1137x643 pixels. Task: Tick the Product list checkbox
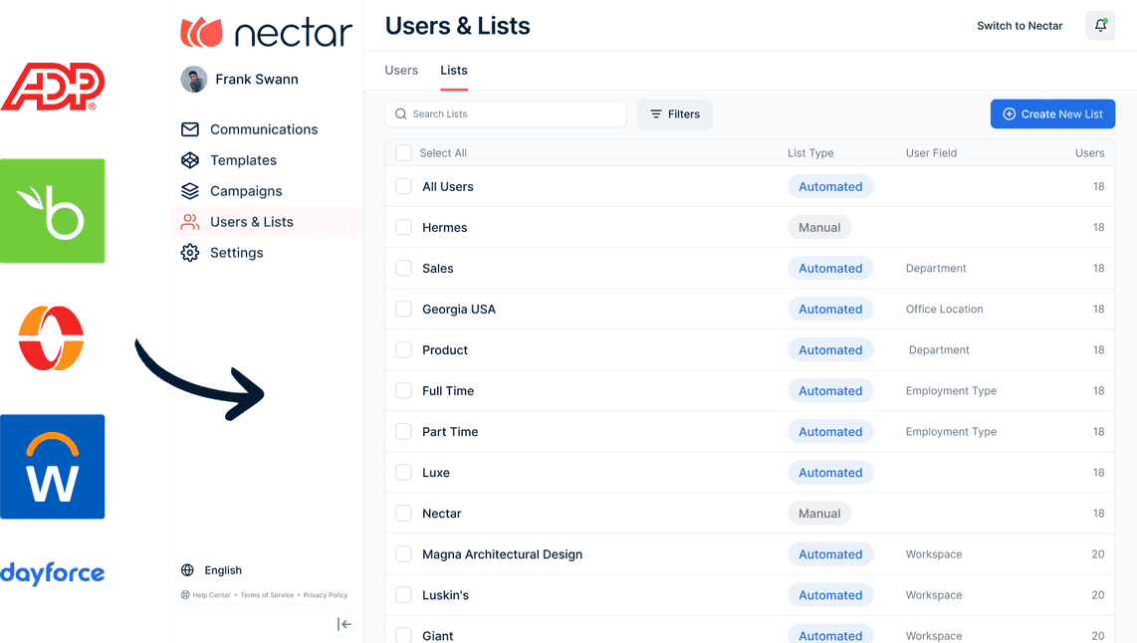(404, 349)
